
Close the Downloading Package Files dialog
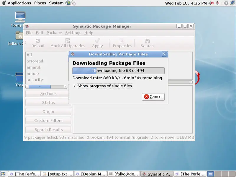pos(164,54)
